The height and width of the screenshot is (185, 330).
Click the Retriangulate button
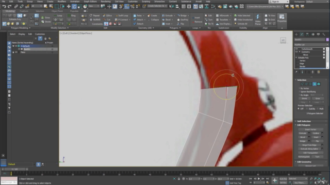click(304, 157)
